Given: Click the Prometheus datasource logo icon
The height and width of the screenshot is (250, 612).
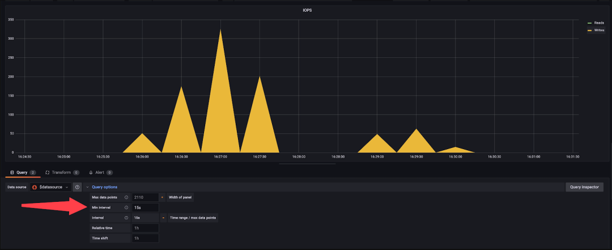Looking at the screenshot, I should pos(35,187).
